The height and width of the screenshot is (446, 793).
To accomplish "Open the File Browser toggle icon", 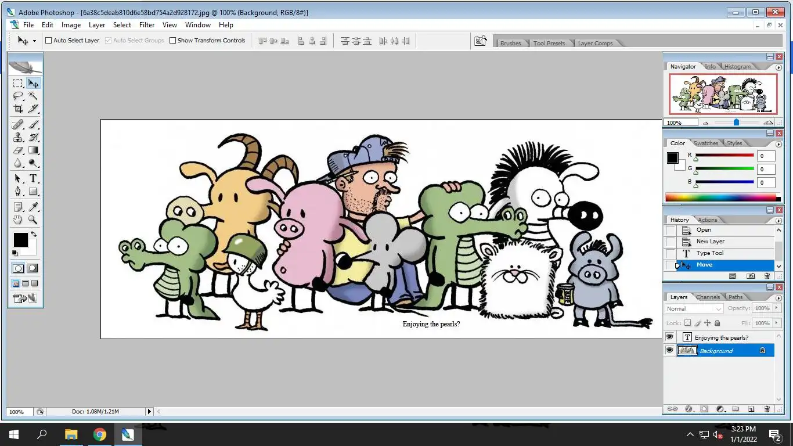I will click(480, 41).
